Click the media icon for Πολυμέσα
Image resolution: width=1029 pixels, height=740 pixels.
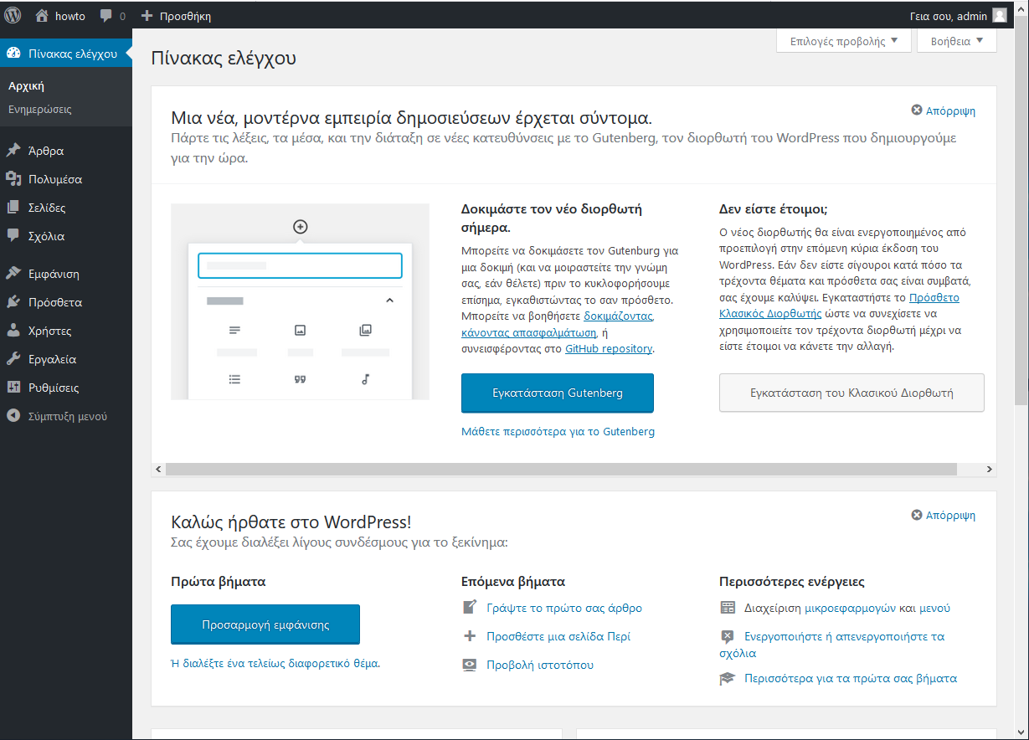point(13,179)
